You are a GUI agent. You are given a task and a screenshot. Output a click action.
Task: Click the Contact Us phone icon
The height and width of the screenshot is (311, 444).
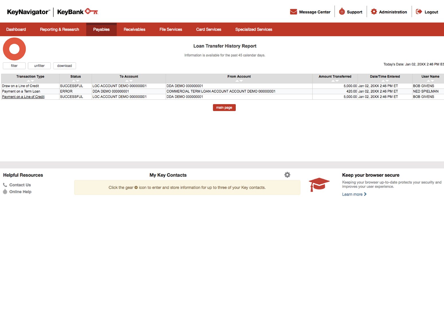click(5, 185)
